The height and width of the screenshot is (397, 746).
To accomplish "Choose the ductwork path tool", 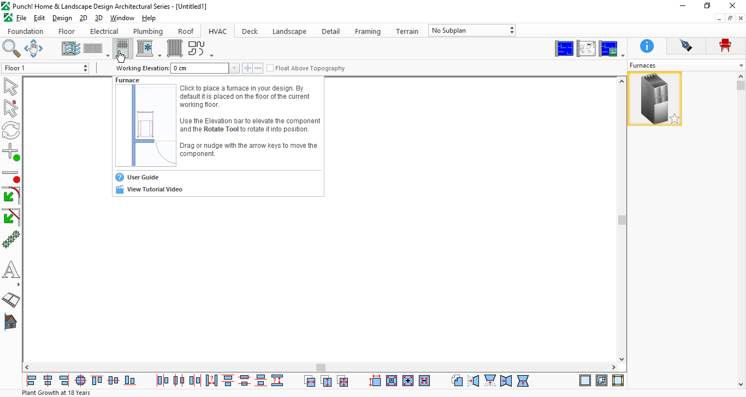I will [x=196, y=49].
